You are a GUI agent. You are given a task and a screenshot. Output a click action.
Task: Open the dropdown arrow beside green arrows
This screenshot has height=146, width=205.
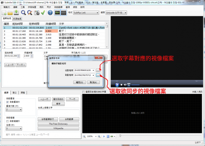[x=115, y=137]
